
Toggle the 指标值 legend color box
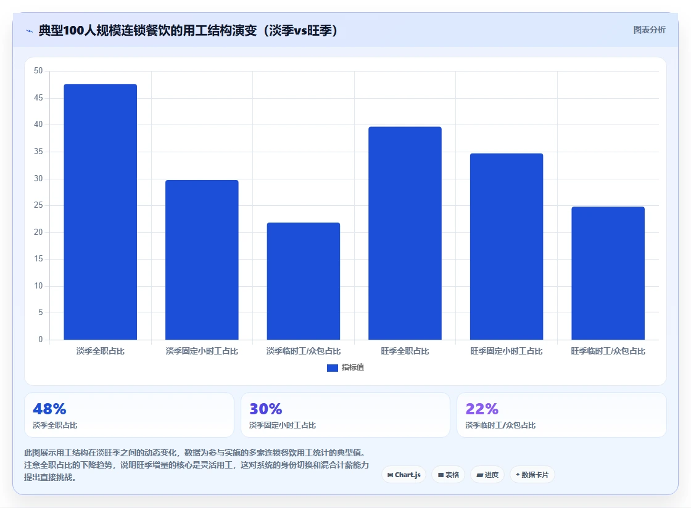pyautogui.click(x=333, y=367)
